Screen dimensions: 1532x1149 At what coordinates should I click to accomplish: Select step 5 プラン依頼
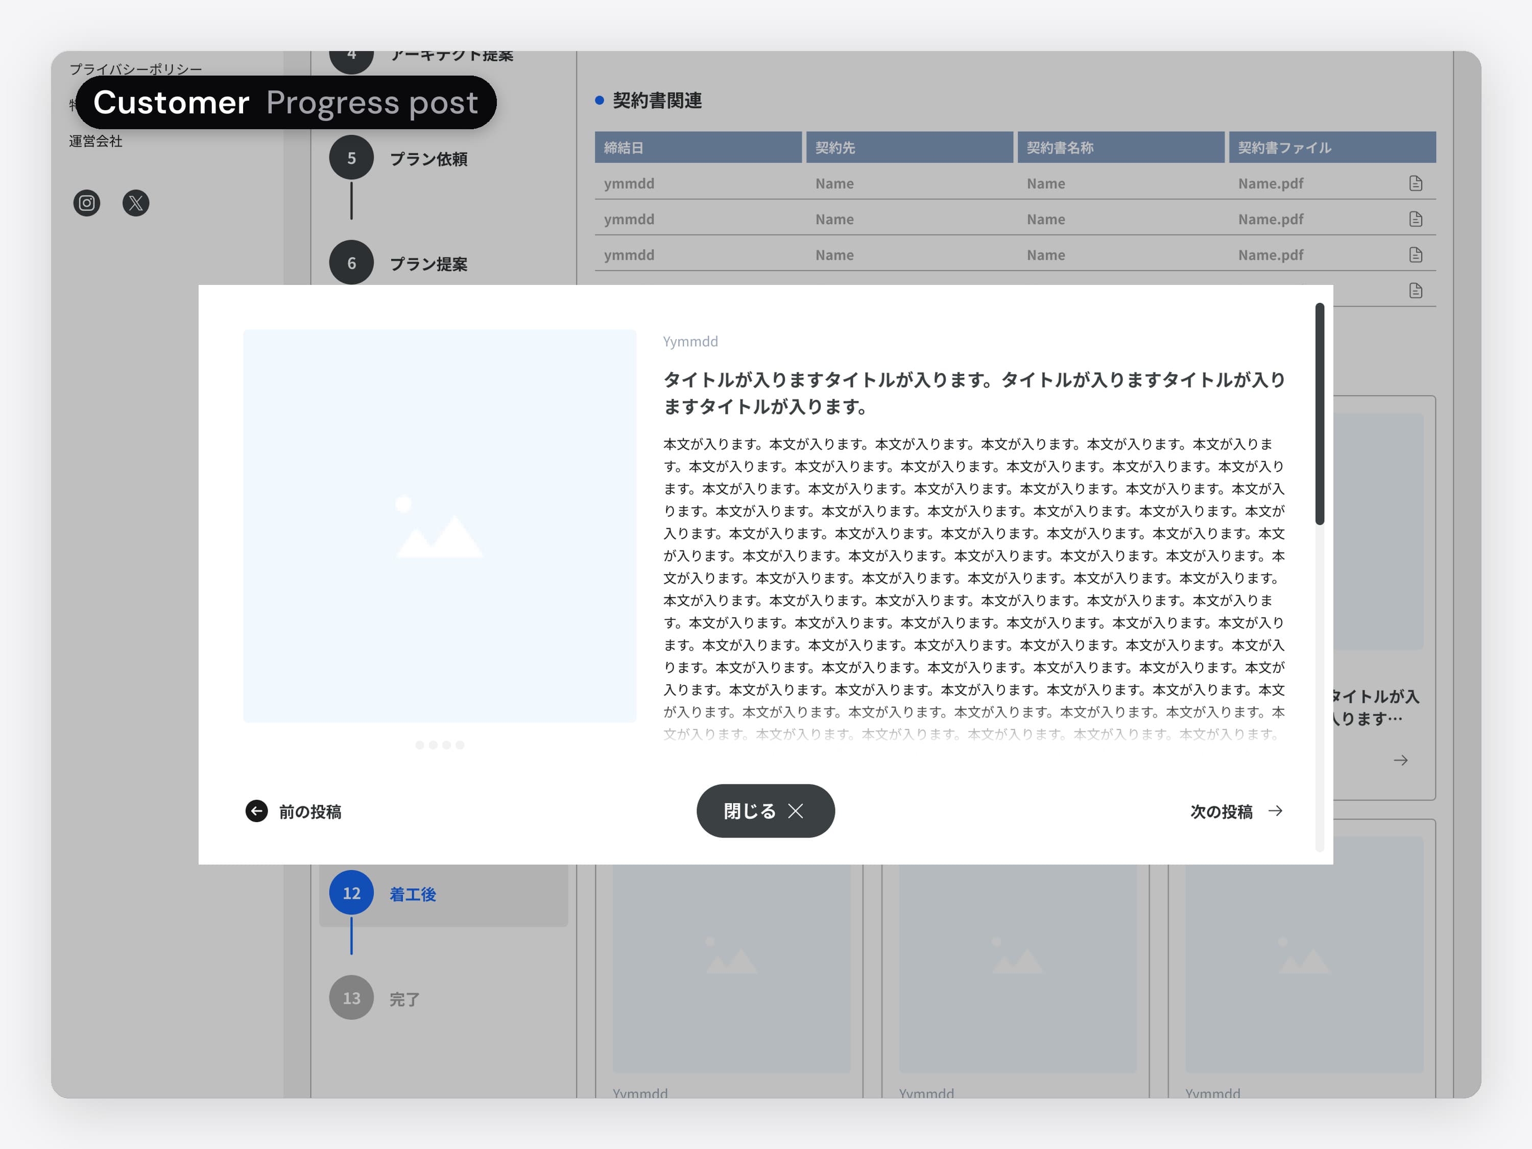click(x=398, y=158)
